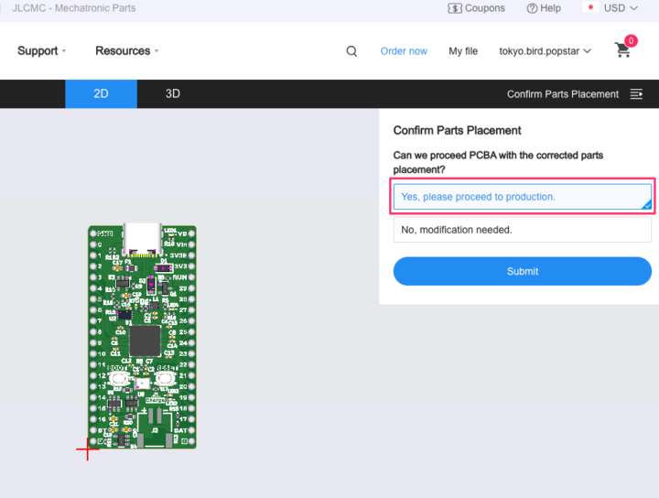Switch to the 3D view tab
The image size is (659, 498).
[x=173, y=94]
